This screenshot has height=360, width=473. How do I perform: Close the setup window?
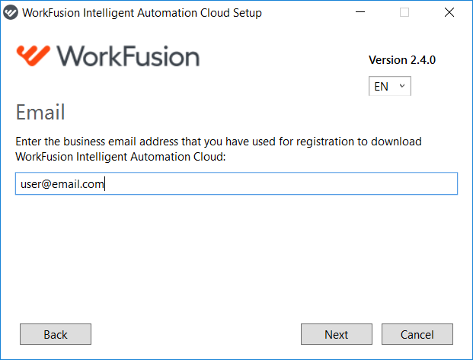click(x=449, y=12)
